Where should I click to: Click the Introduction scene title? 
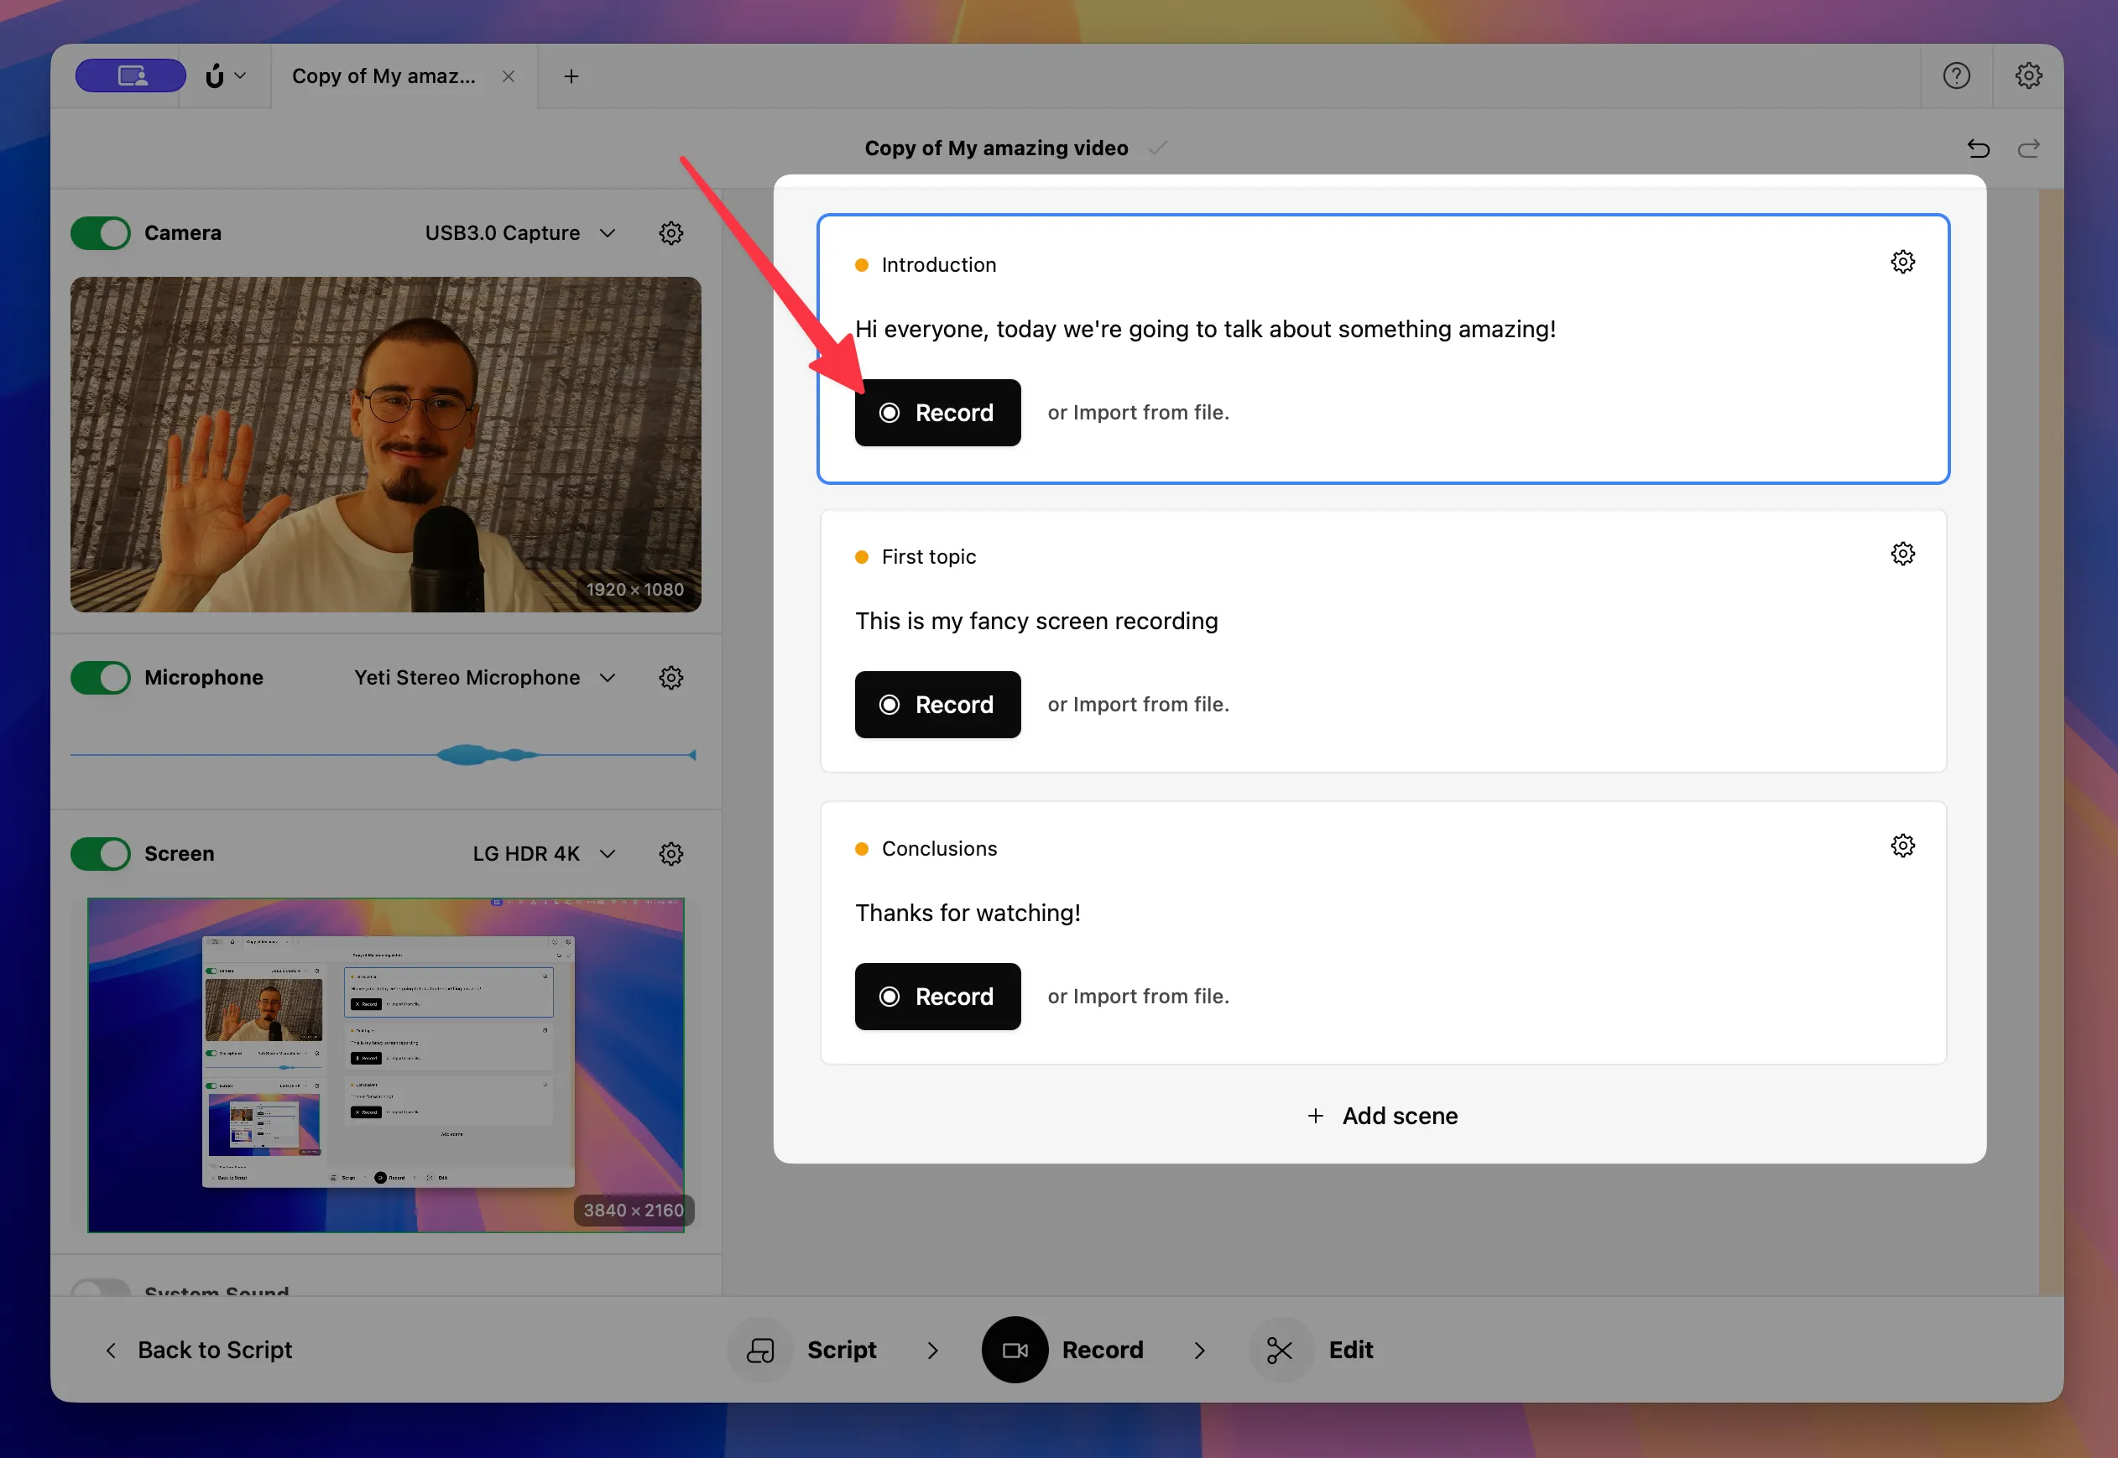(938, 265)
